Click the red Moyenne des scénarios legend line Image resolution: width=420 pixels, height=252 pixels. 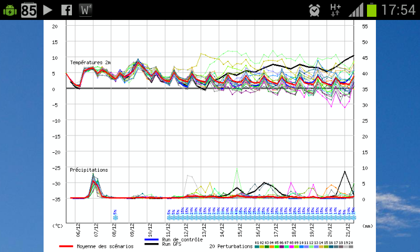[x=66, y=246]
